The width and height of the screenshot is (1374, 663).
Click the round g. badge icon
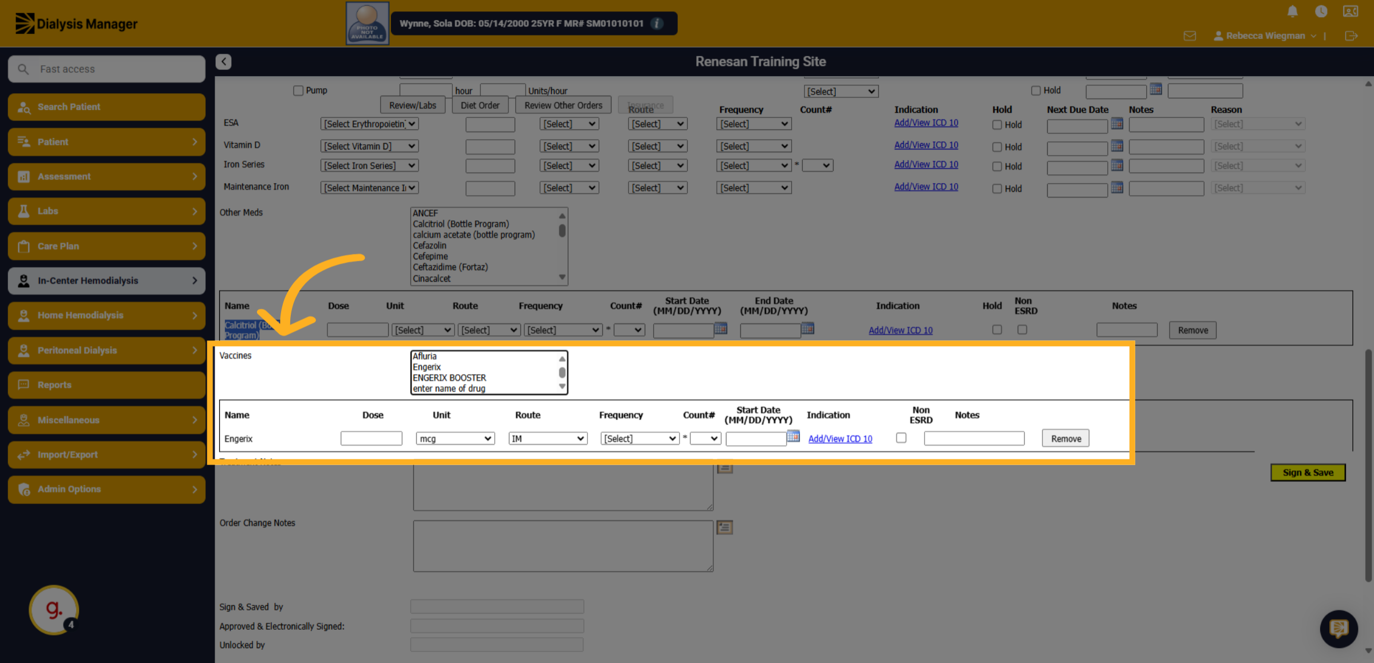[54, 610]
